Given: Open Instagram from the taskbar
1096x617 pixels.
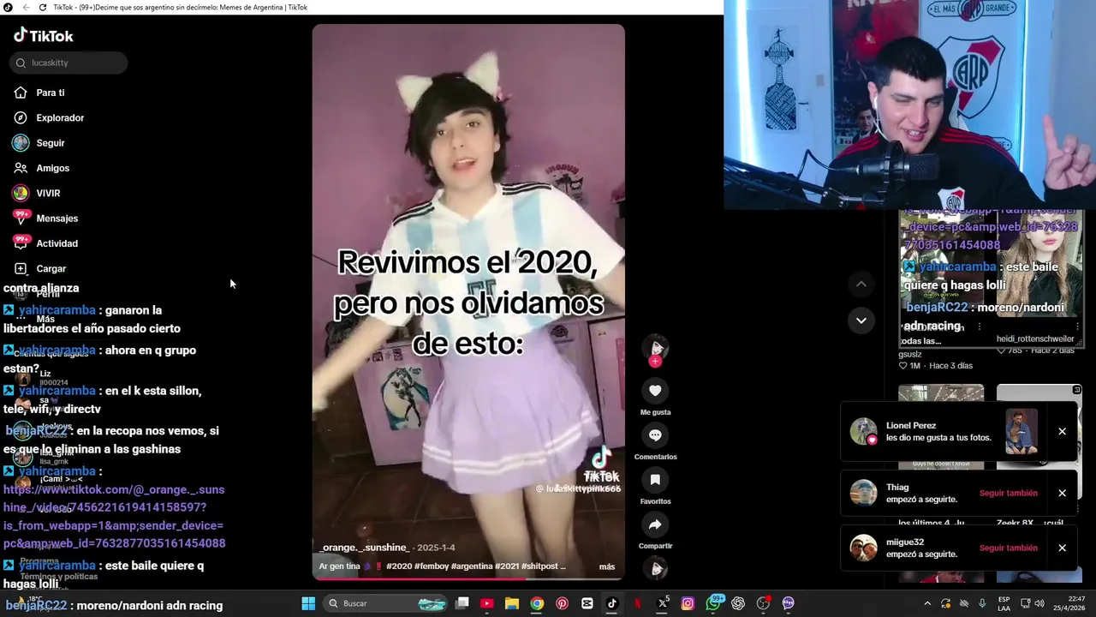Looking at the screenshot, I should (x=688, y=603).
